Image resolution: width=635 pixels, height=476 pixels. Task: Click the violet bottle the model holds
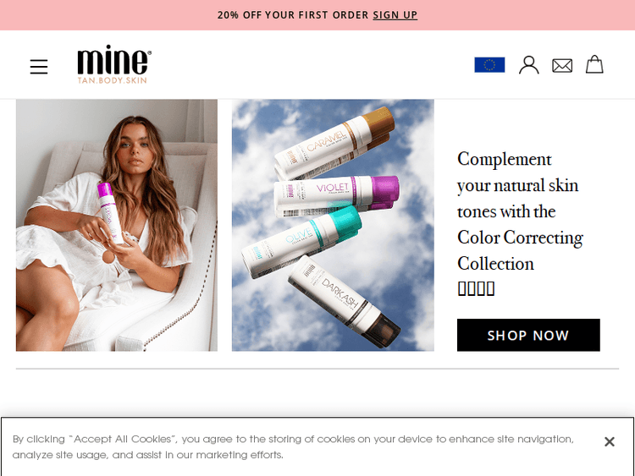(110, 213)
